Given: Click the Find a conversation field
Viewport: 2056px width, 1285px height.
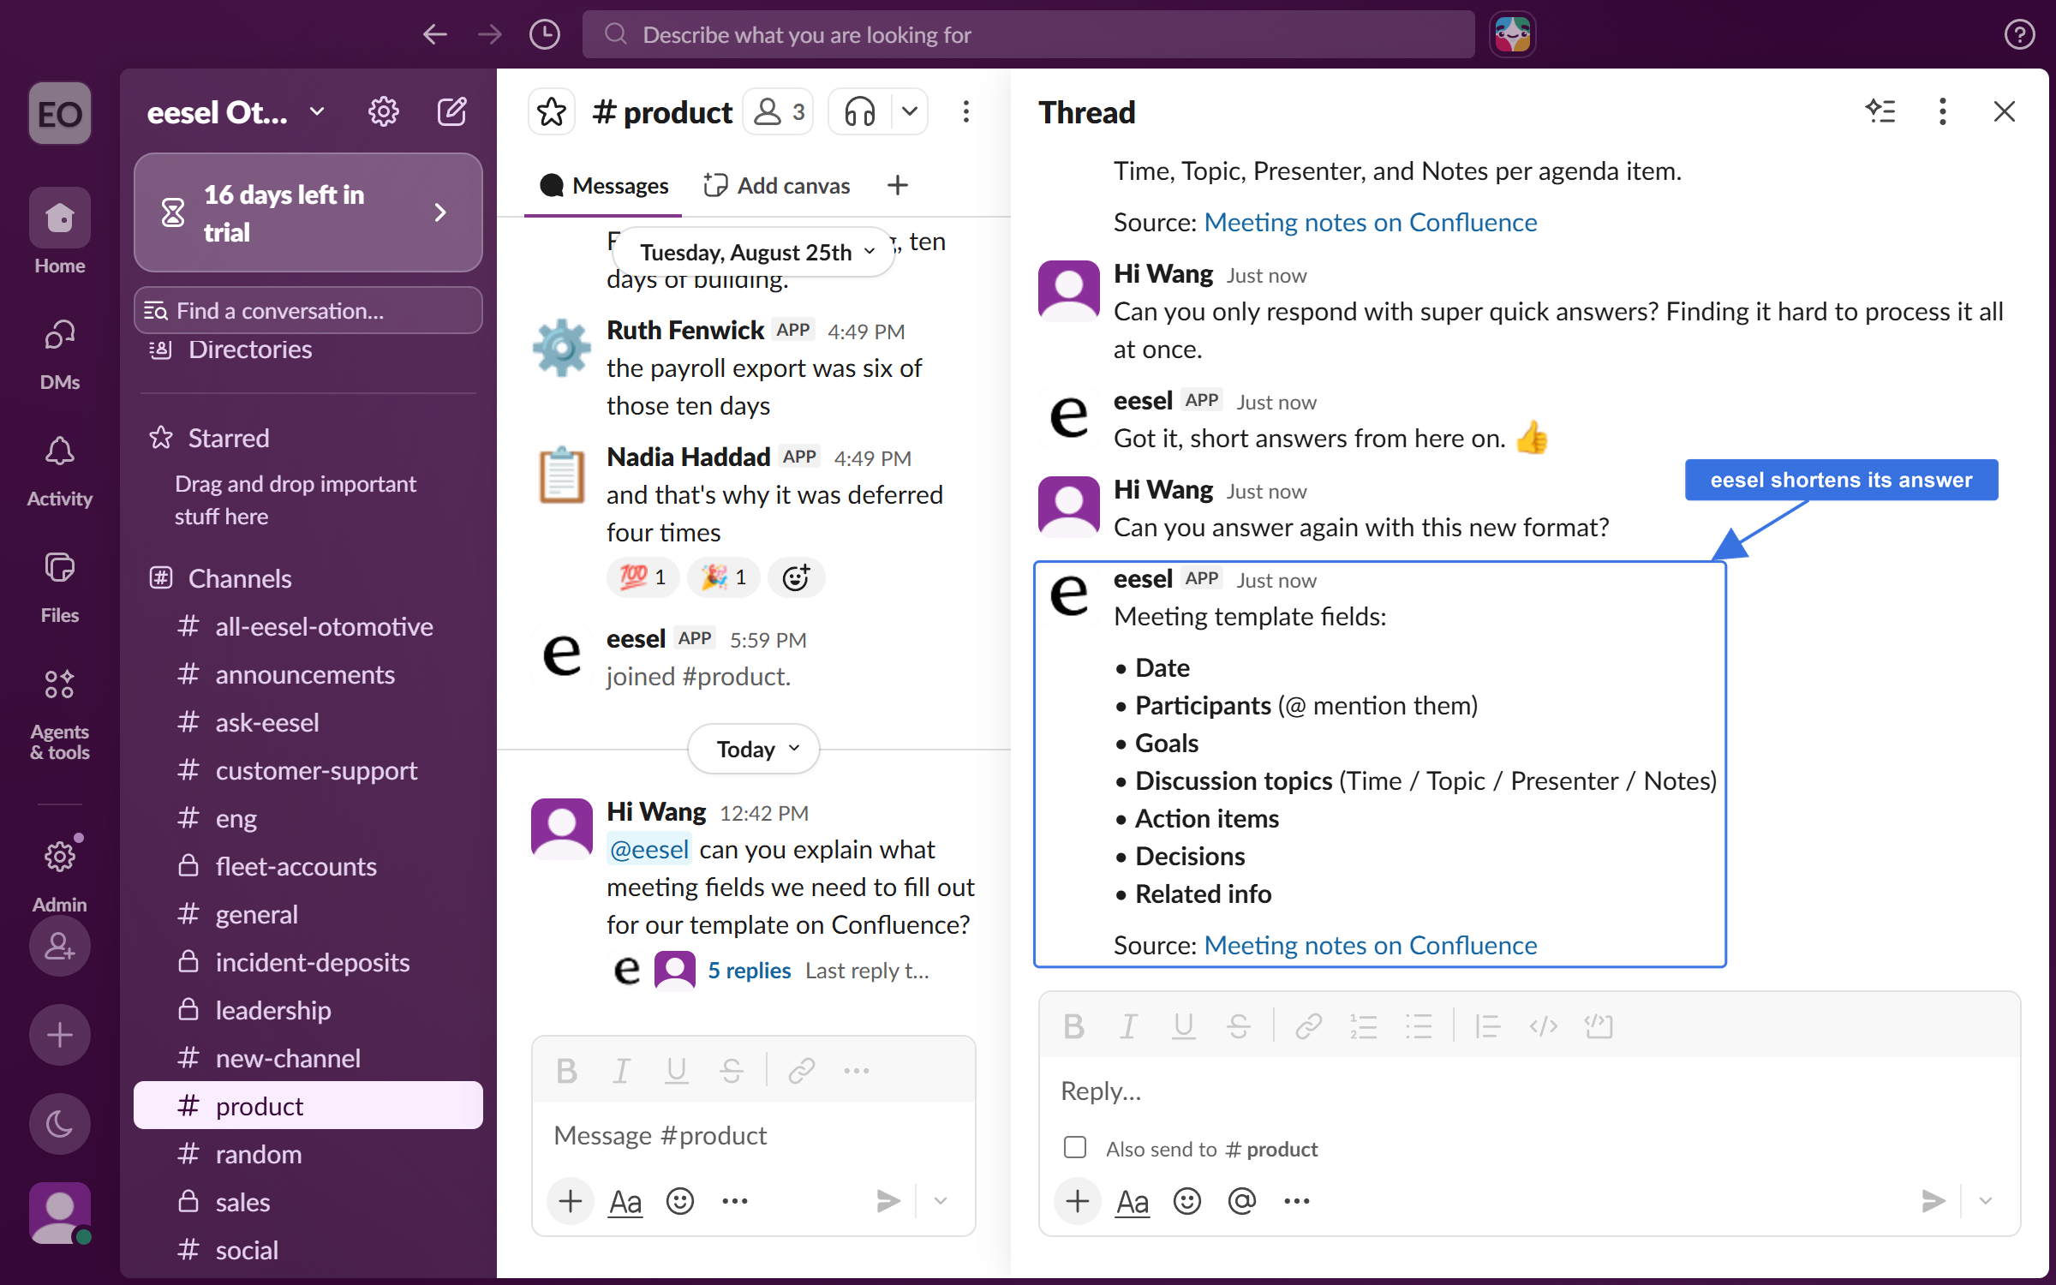Looking at the screenshot, I should [308, 310].
